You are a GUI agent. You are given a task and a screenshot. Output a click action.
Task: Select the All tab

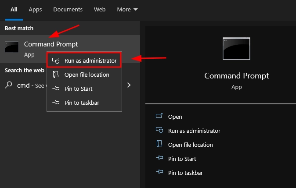pyautogui.click(x=14, y=9)
